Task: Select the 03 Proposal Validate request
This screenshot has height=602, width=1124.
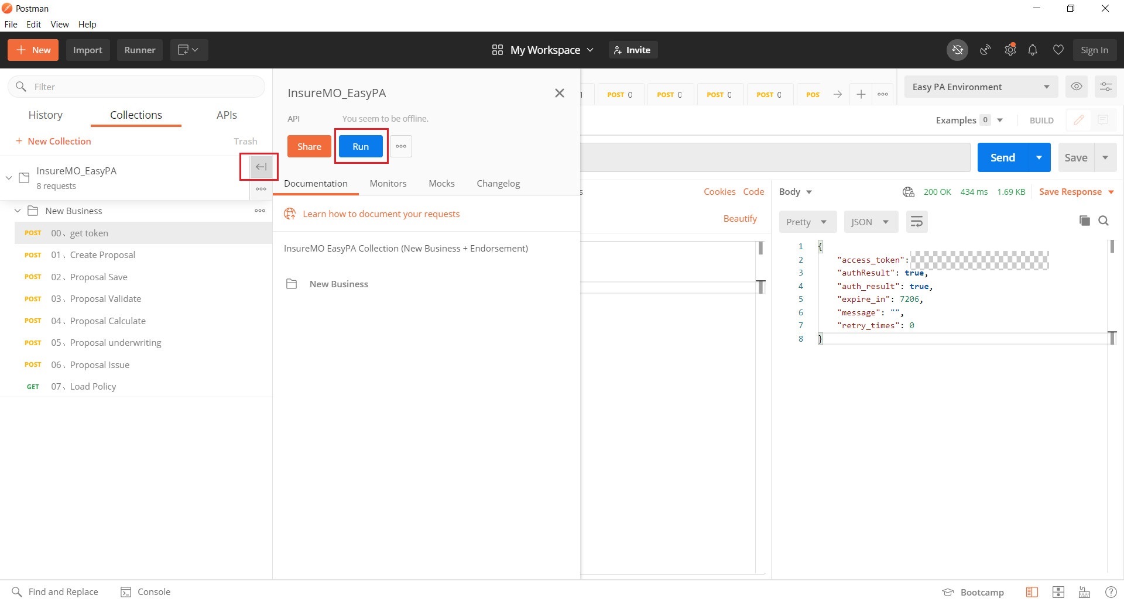Action: [x=143, y=299]
